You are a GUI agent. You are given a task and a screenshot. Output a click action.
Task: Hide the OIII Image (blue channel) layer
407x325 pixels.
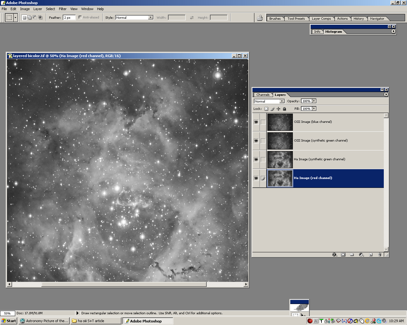point(256,122)
